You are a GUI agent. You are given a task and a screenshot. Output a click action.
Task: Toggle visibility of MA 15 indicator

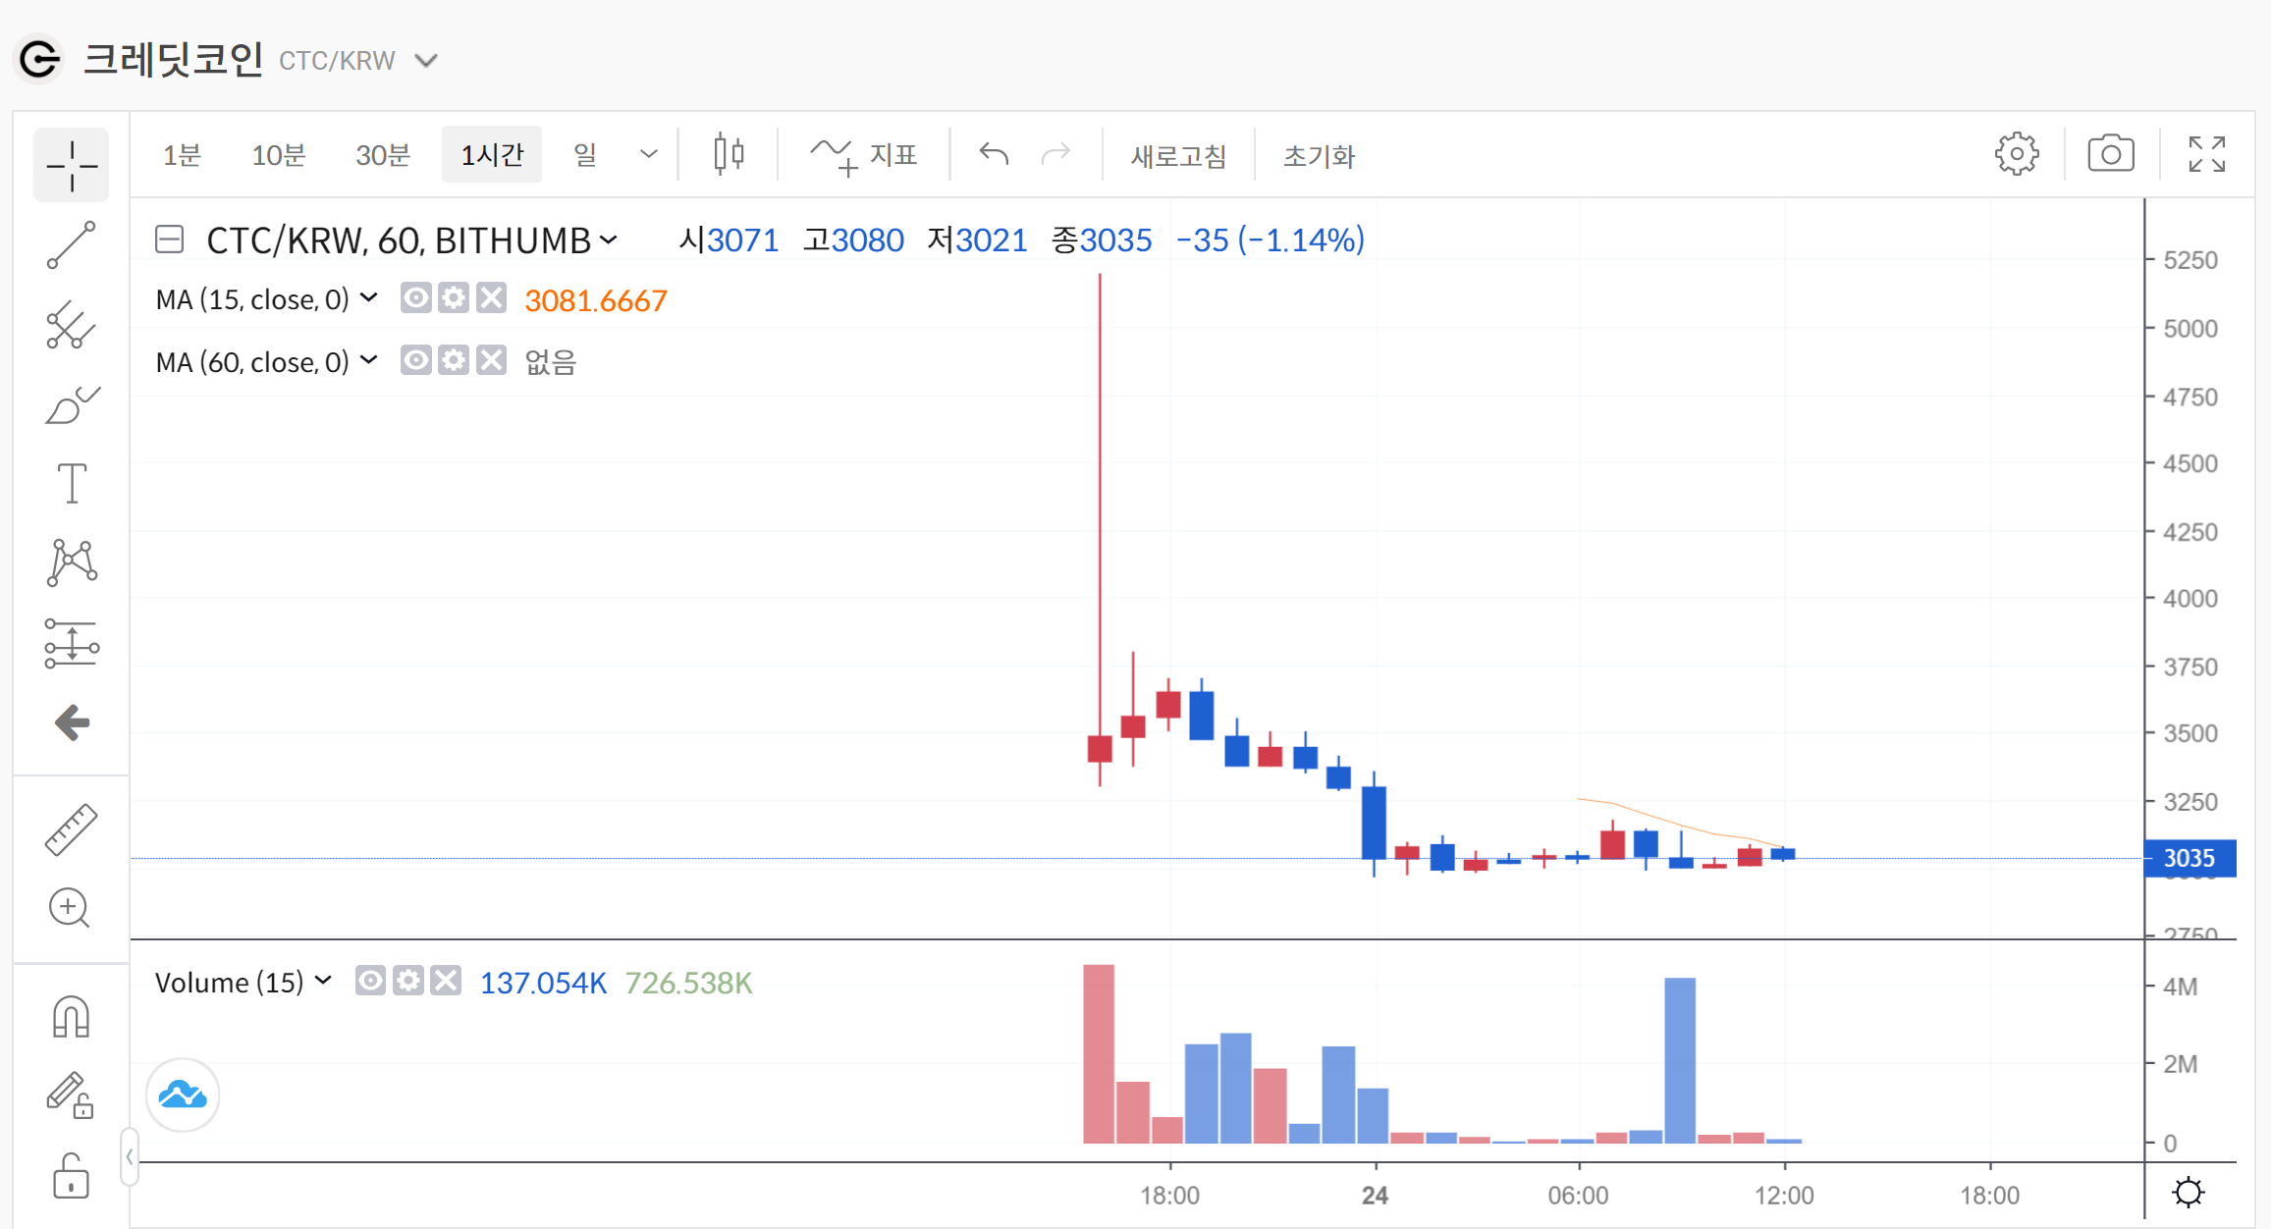coord(415,297)
